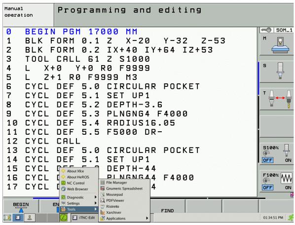
Task: Expand the Applications submenu arrow
Action: point(147,218)
